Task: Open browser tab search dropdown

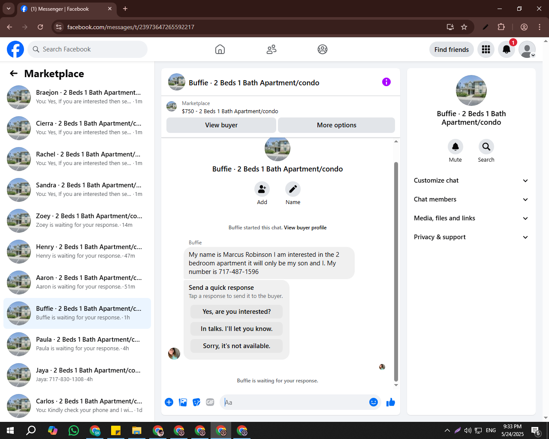Action: coord(9,9)
